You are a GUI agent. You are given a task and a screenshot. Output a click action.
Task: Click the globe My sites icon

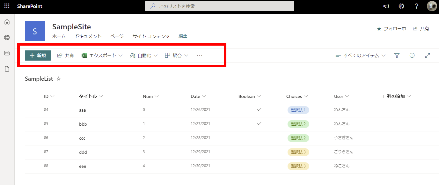(x=7, y=38)
